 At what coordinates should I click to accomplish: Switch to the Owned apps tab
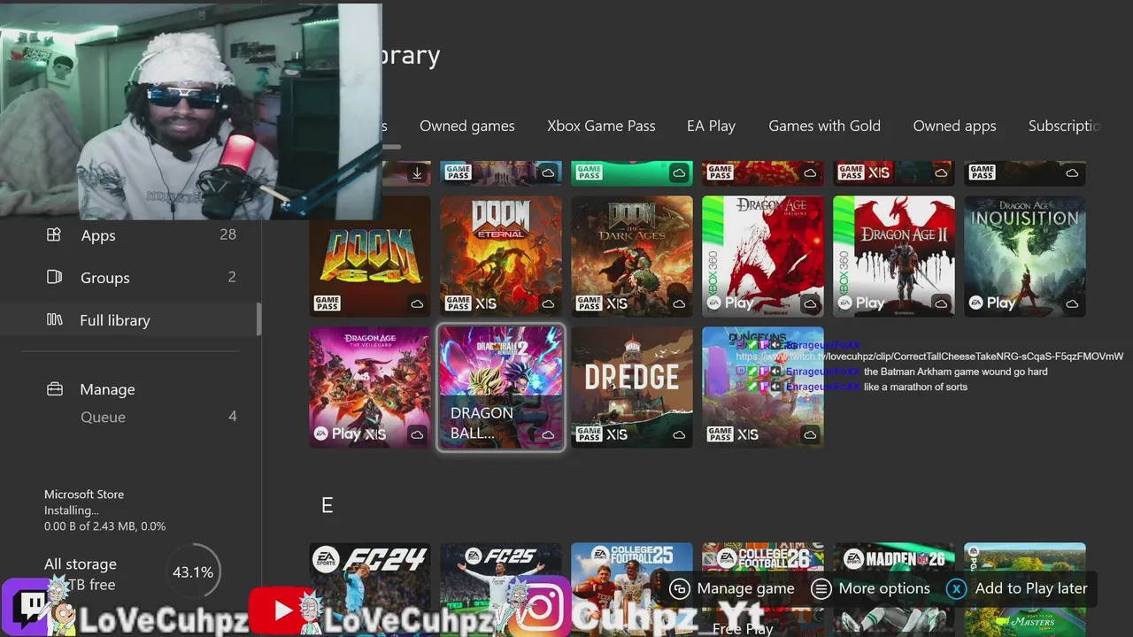click(954, 126)
